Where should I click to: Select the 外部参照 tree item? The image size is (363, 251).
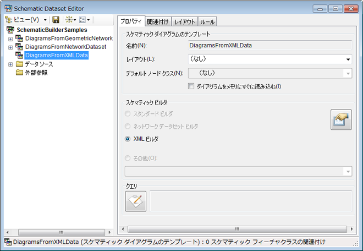[36, 73]
